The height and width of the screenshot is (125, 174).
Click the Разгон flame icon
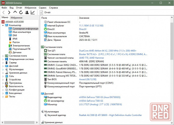[x=10, y=42]
